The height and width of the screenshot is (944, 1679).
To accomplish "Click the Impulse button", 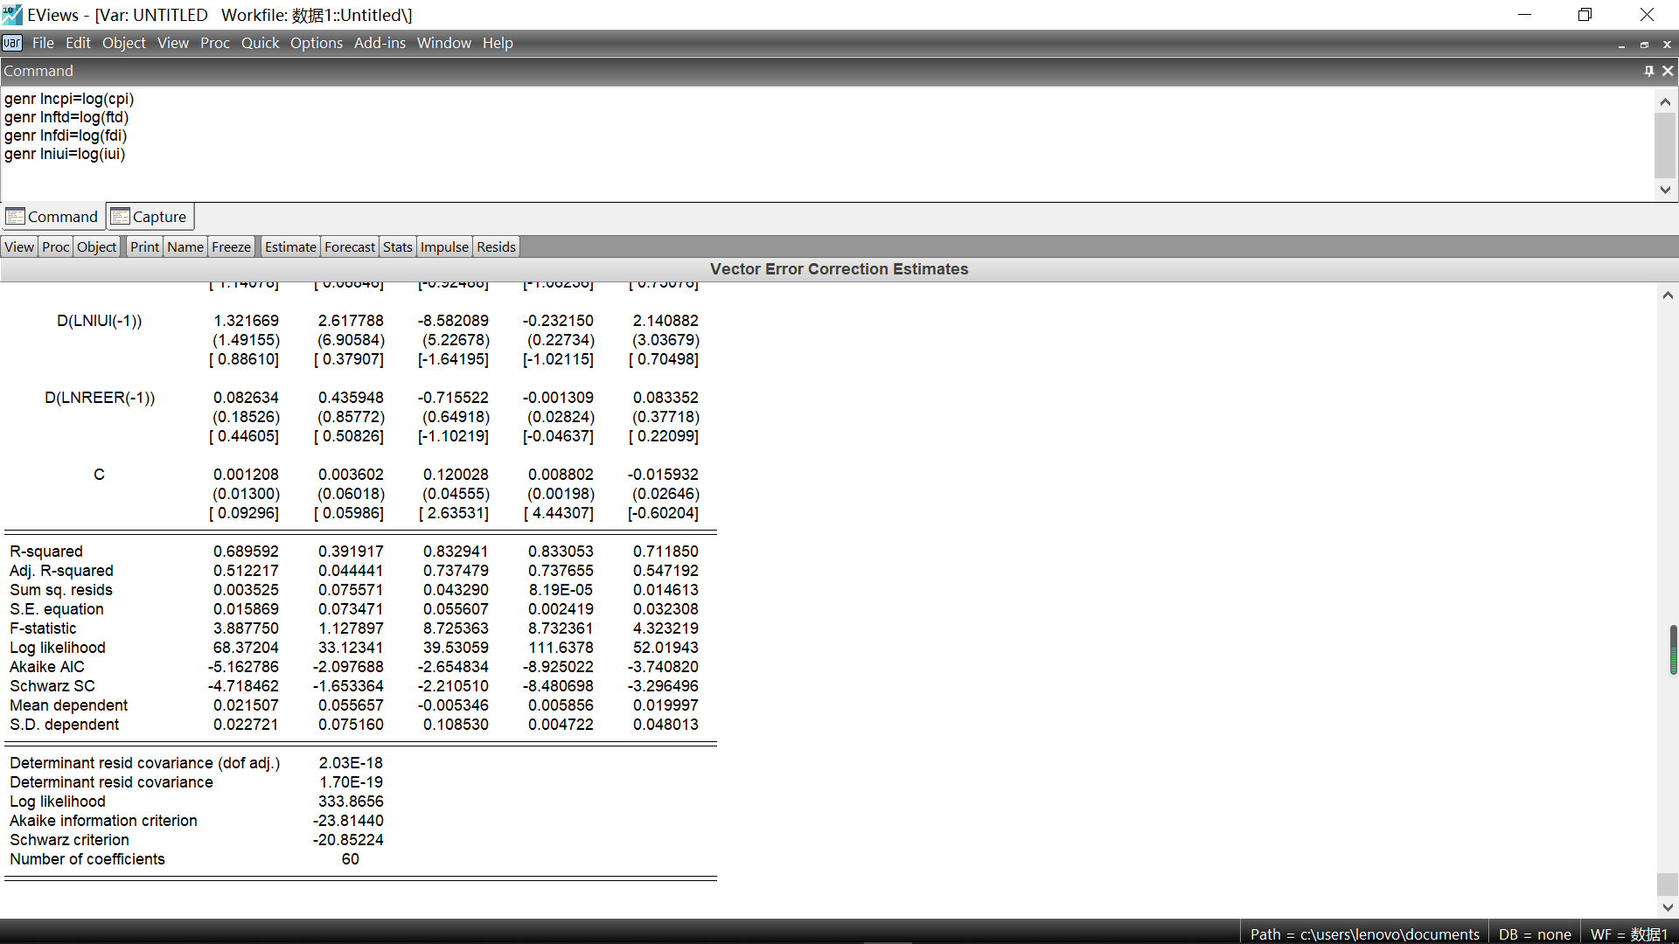I will click(x=444, y=247).
